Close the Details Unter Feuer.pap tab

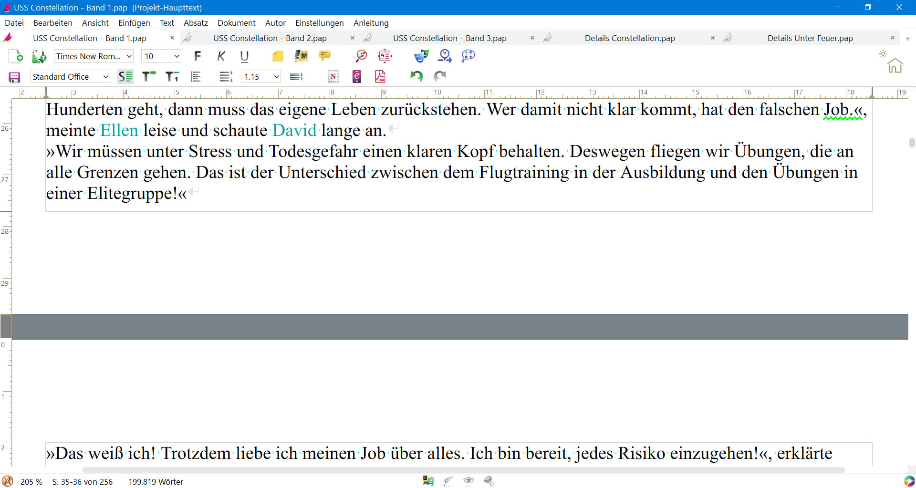tap(893, 38)
